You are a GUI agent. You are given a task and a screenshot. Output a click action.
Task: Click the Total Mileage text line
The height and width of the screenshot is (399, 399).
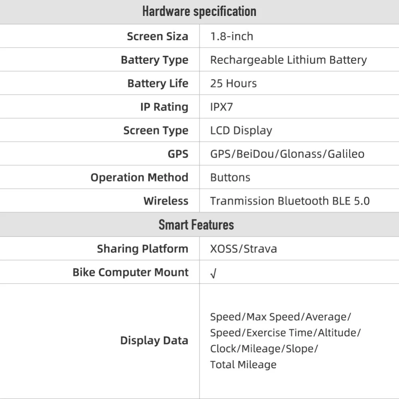(x=243, y=365)
